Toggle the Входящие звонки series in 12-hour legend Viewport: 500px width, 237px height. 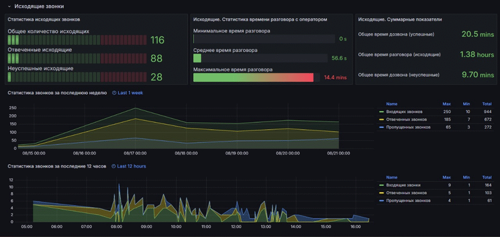[x=403, y=185]
